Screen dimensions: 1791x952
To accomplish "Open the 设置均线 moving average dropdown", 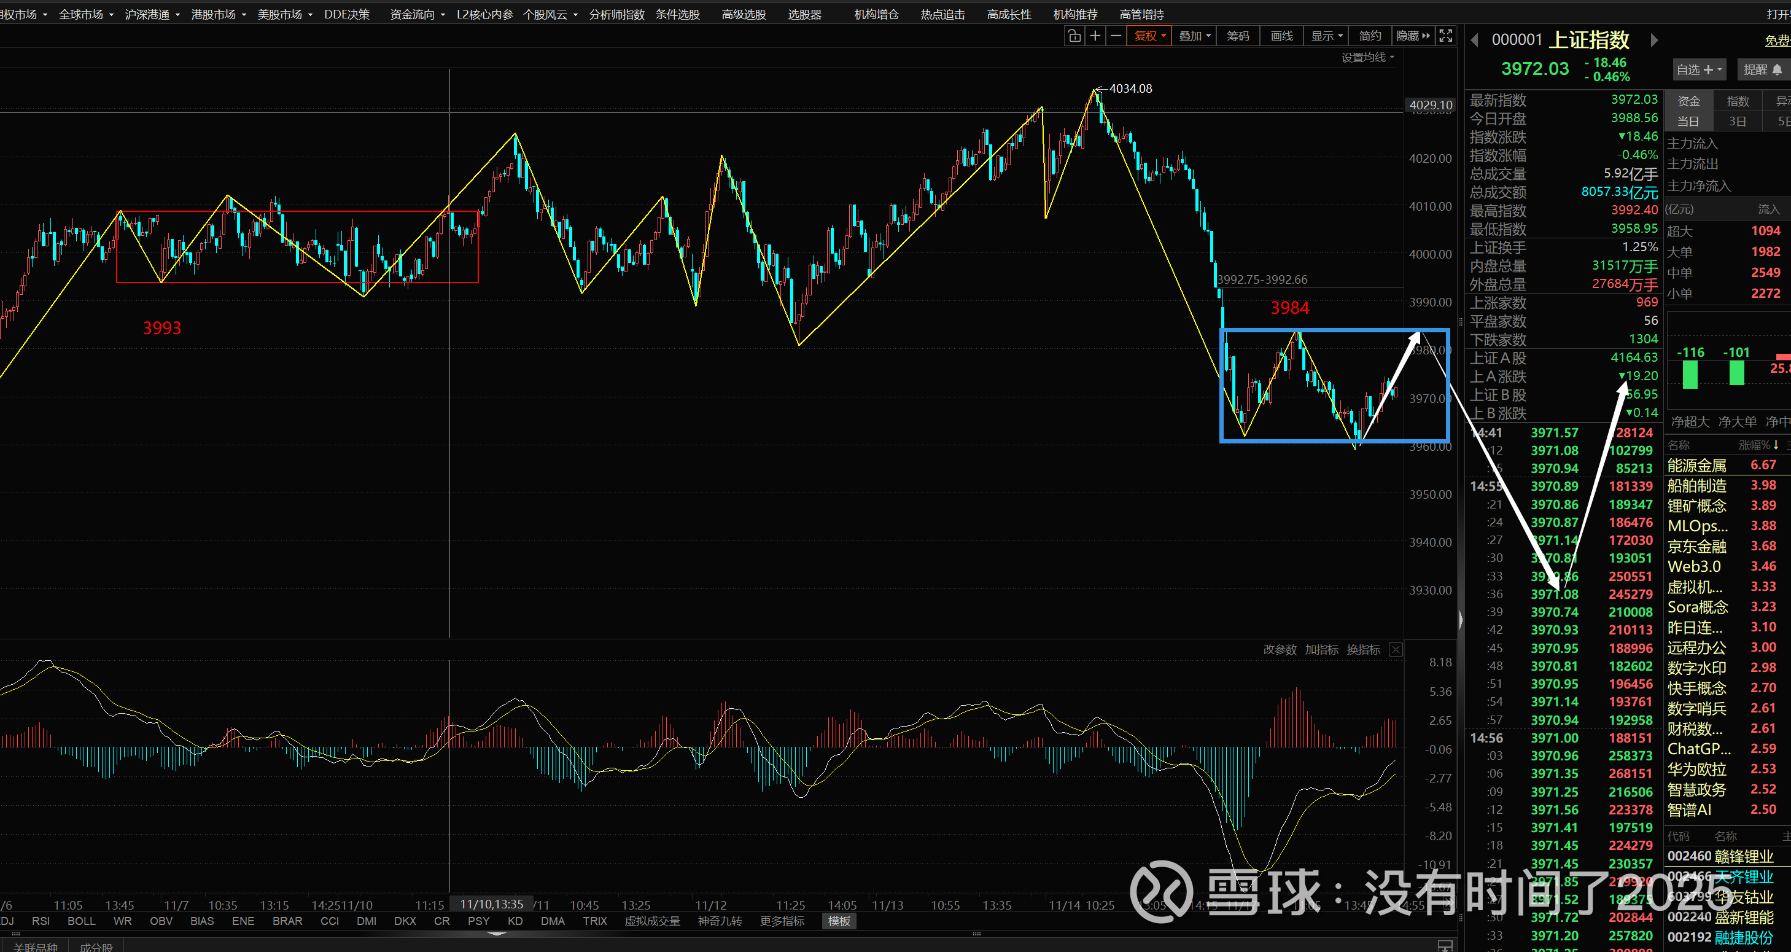I will pyautogui.click(x=1367, y=58).
